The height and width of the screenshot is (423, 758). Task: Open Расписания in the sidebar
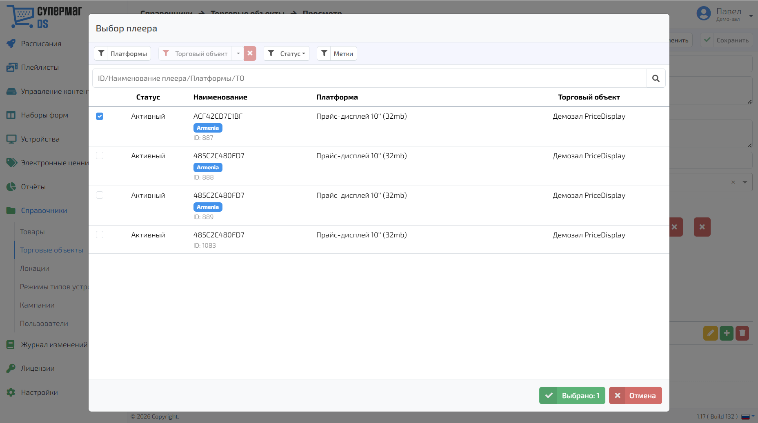tap(41, 44)
